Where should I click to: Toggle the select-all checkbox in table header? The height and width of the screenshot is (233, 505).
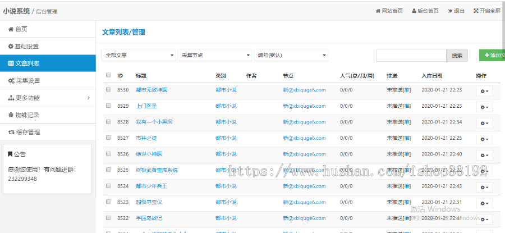pyautogui.click(x=108, y=75)
